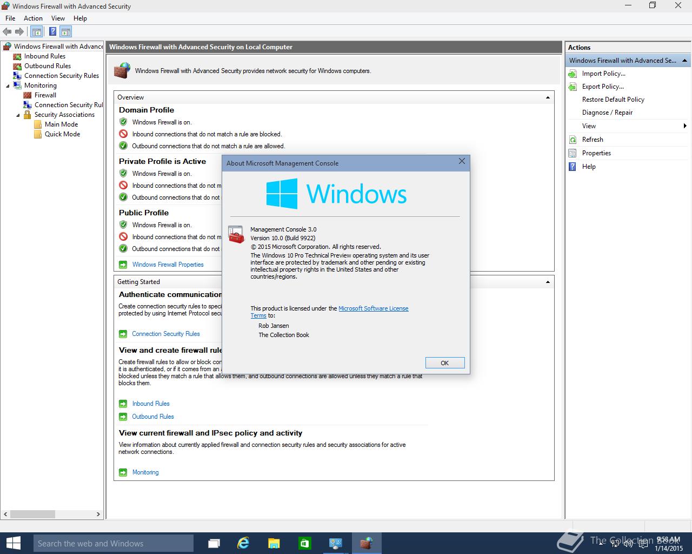Click Import Policy in Actions pane

pyautogui.click(x=603, y=74)
